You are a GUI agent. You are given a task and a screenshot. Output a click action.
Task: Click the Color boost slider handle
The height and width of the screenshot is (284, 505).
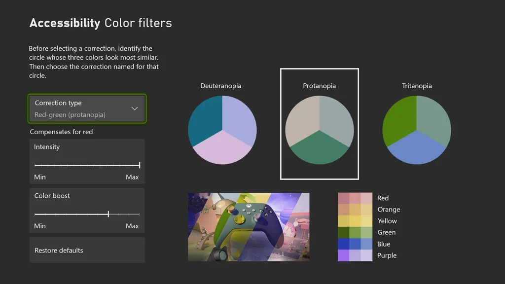point(108,214)
